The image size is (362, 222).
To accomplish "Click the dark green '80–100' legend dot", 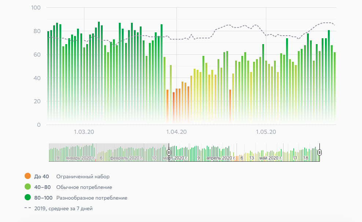I will [x=28, y=198].
